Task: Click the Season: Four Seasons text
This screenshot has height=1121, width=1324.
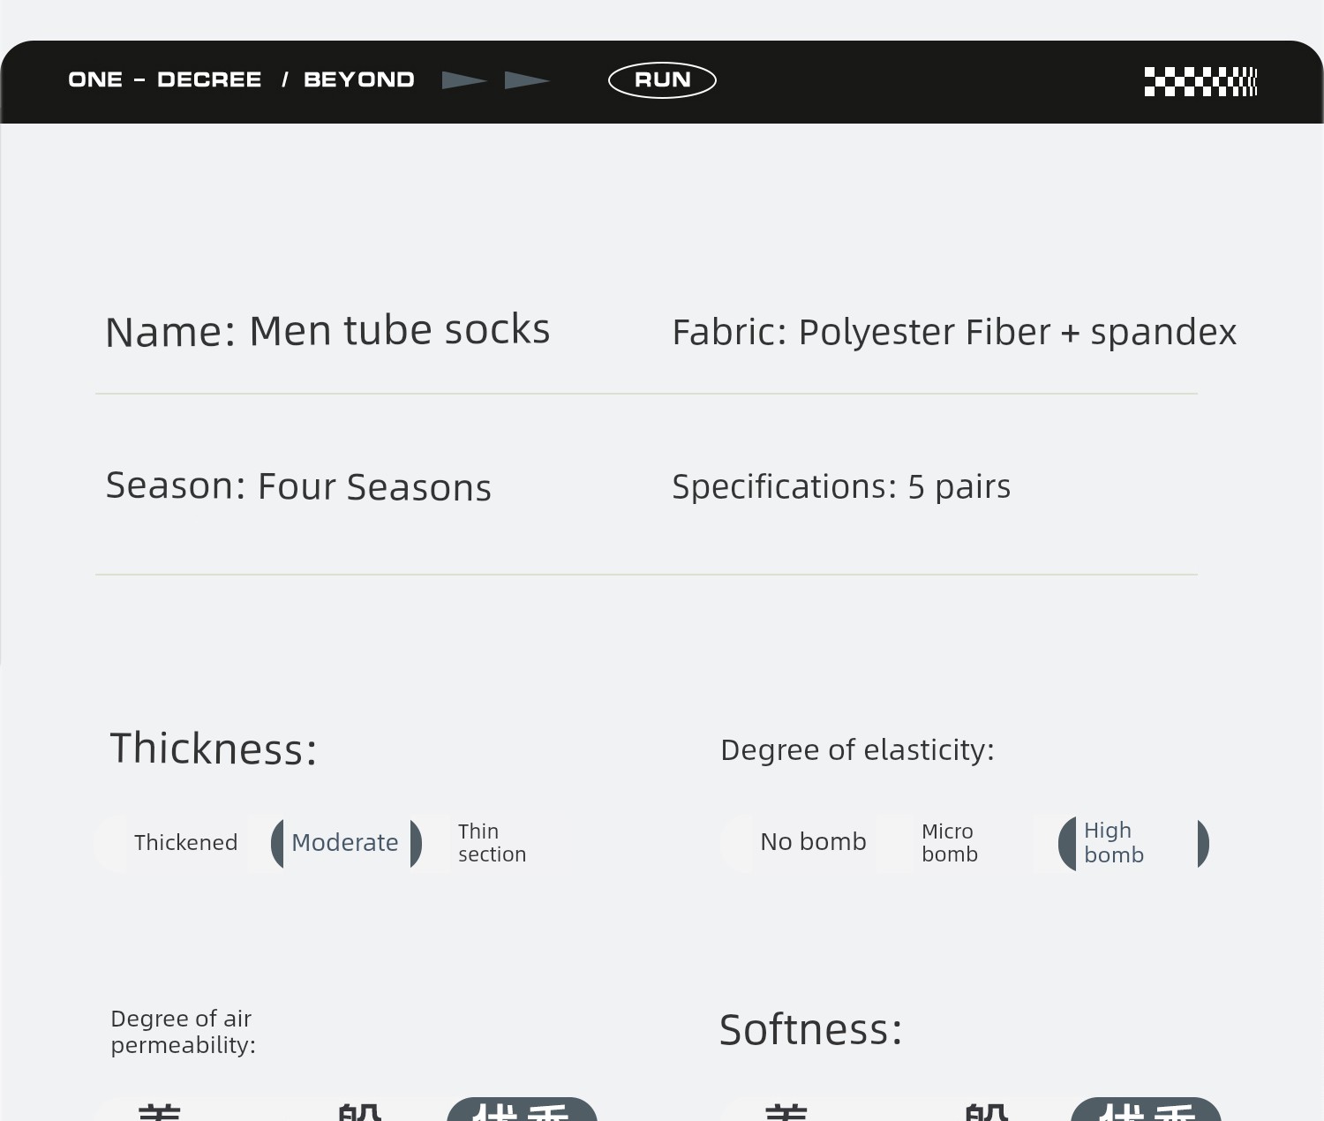Action: tap(298, 486)
